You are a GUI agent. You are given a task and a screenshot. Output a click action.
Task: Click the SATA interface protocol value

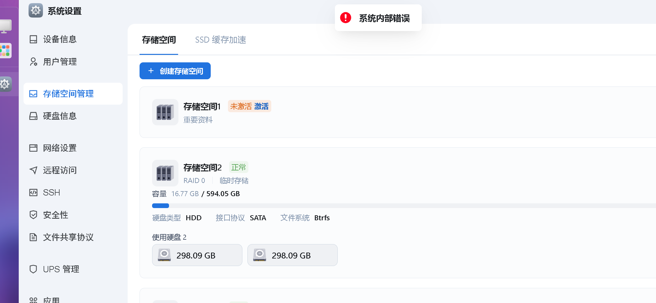[x=258, y=218]
